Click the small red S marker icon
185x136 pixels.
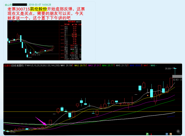[151, 134]
